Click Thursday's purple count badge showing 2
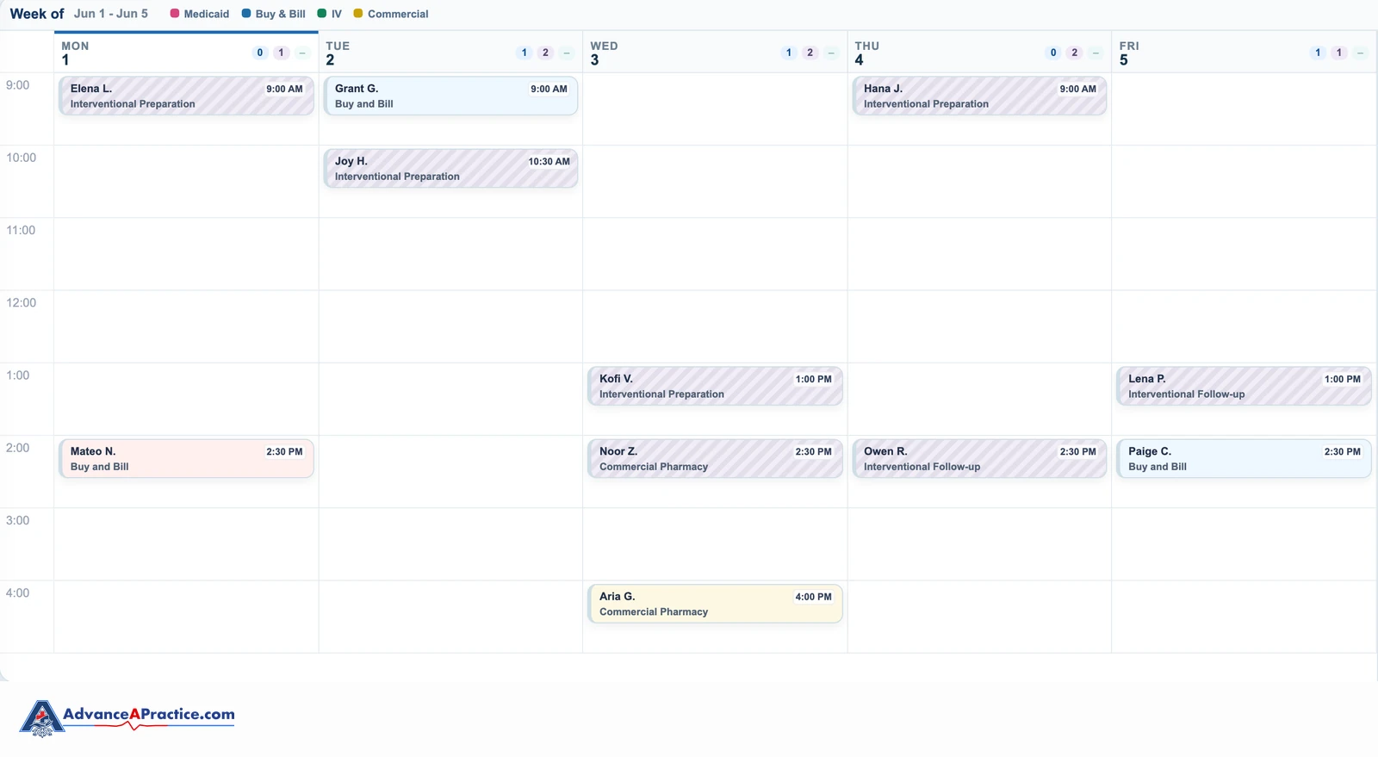The width and height of the screenshot is (1378, 757). pos(1074,53)
